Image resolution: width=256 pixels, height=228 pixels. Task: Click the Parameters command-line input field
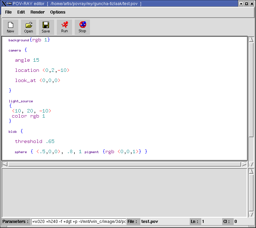coord(78,222)
